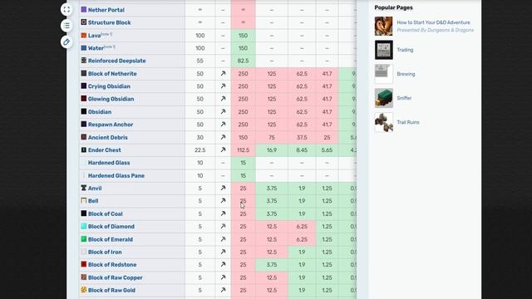Open the Obsidian block link
This screenshot has width=532, height=299.
coord(100,112)
